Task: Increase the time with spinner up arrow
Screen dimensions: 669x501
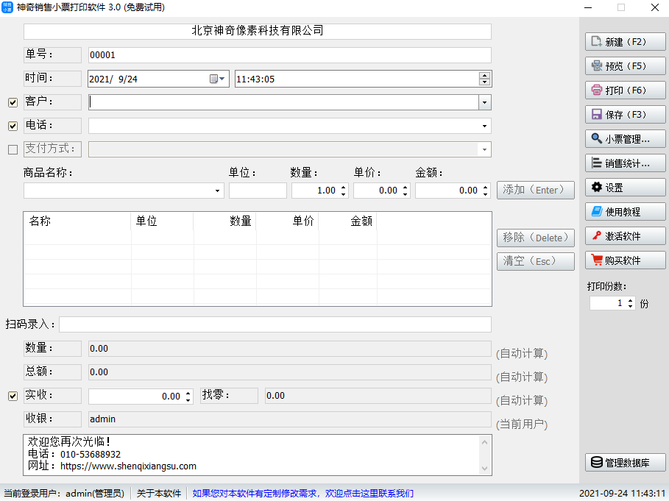Action: (484, 76)
